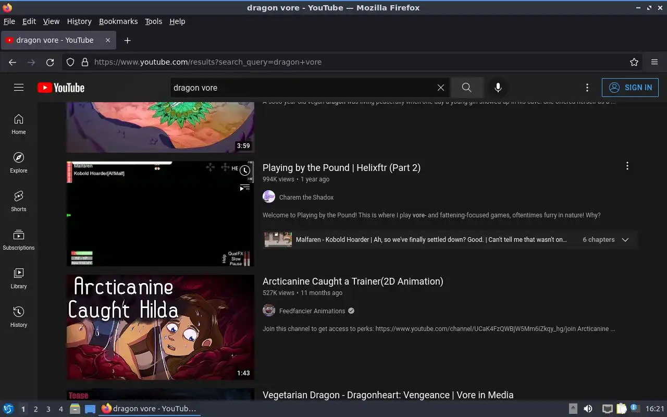Go back with the browser back arrow
Image resolution: width=667 pixels, height=417 pixels.
pos(13,62)
